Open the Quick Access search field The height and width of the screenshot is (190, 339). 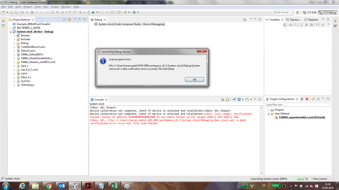(282, 12)
